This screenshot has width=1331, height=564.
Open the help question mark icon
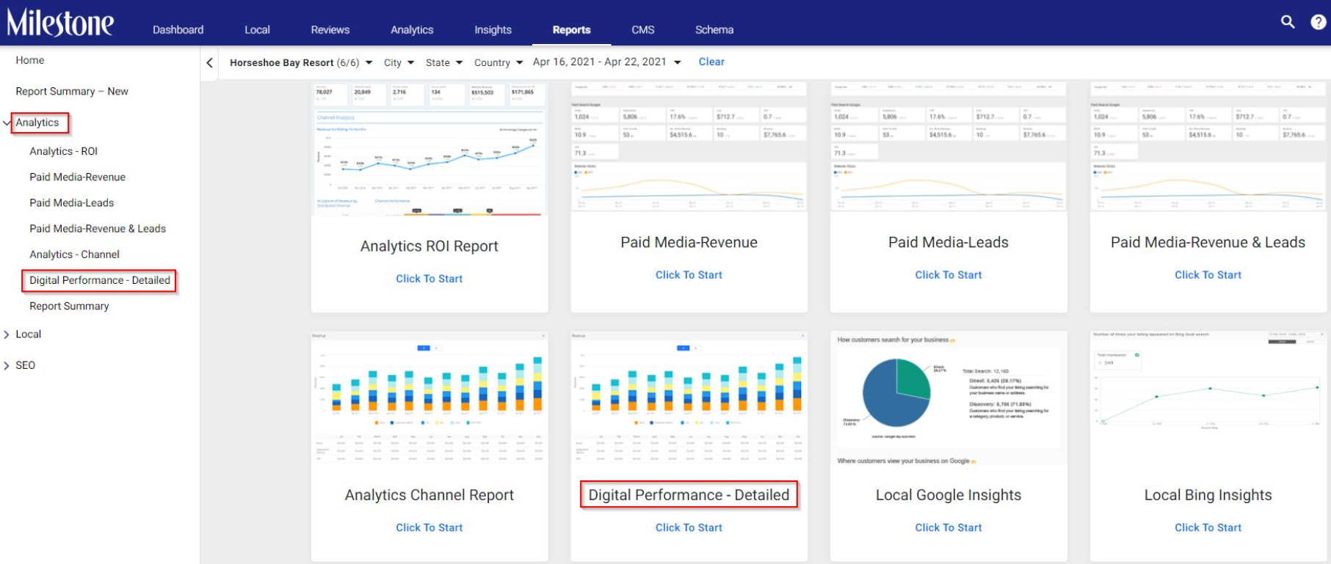tap(1319, 22)
